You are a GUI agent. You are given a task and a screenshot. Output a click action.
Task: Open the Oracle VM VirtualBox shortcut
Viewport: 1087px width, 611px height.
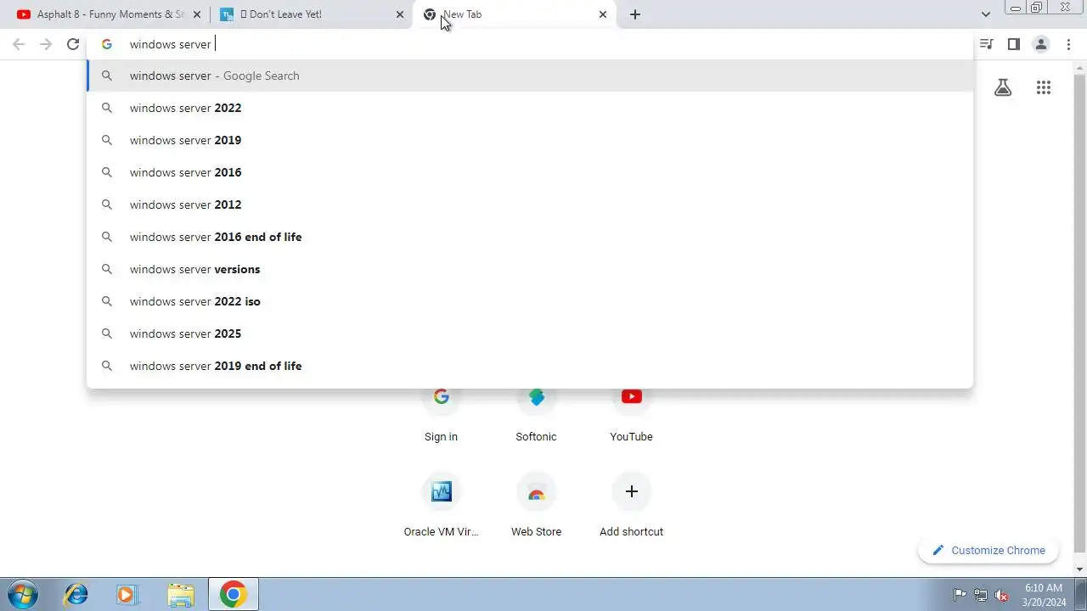coord(441,506)
